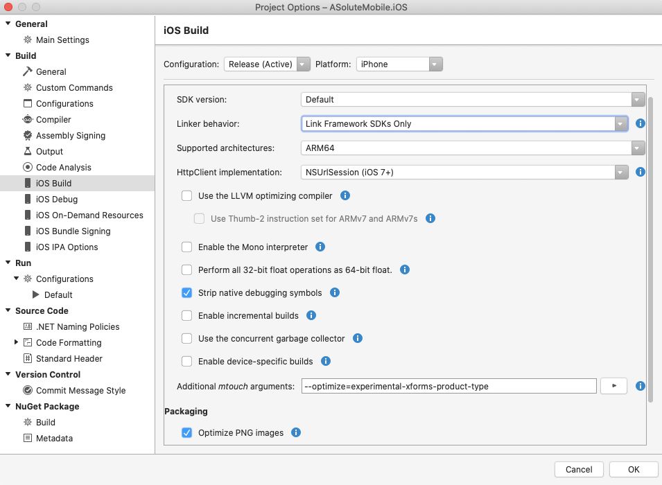The height and width of the screenshot is (485, 662).
Task: Enable the LLVM optimizing compiler checkbox
Action: click(186, 196)
